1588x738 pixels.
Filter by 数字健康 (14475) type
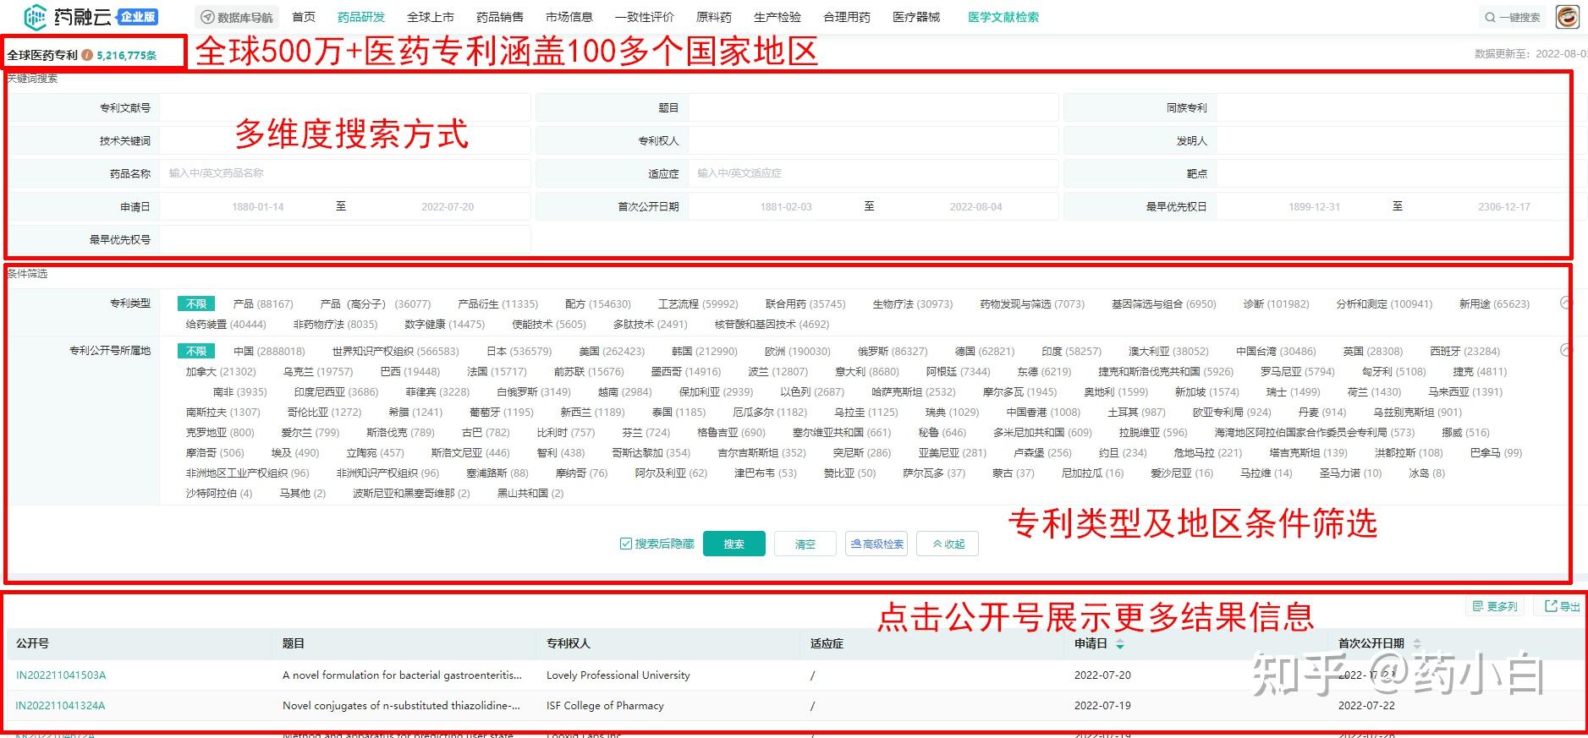[x=445, y=324]
